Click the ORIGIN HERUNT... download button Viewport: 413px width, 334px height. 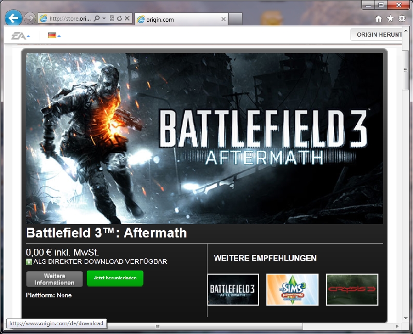point(376,35)
